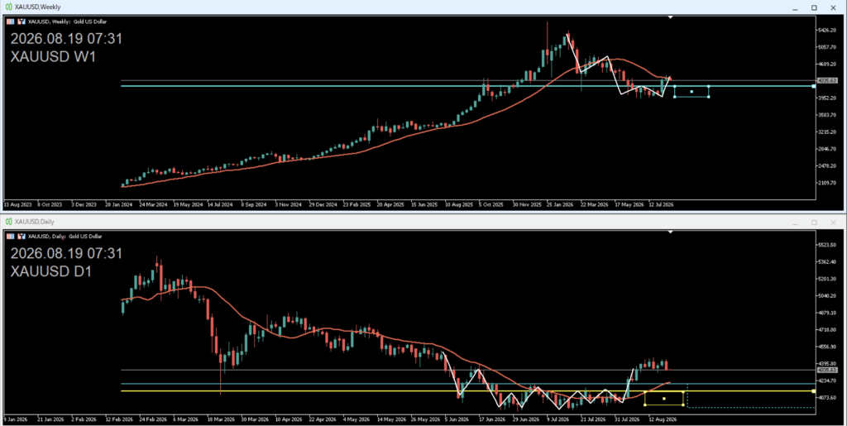
Task: Click the 25 Jan 2026 date on Weekly timeline
Action: [x=560, y=205]
